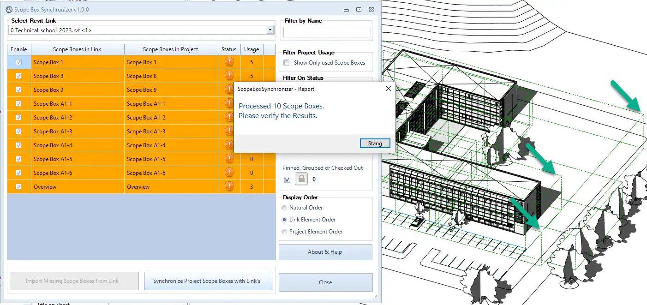Sort by Status column header
This screenshot has height=305, width=647.
[229, 49]
